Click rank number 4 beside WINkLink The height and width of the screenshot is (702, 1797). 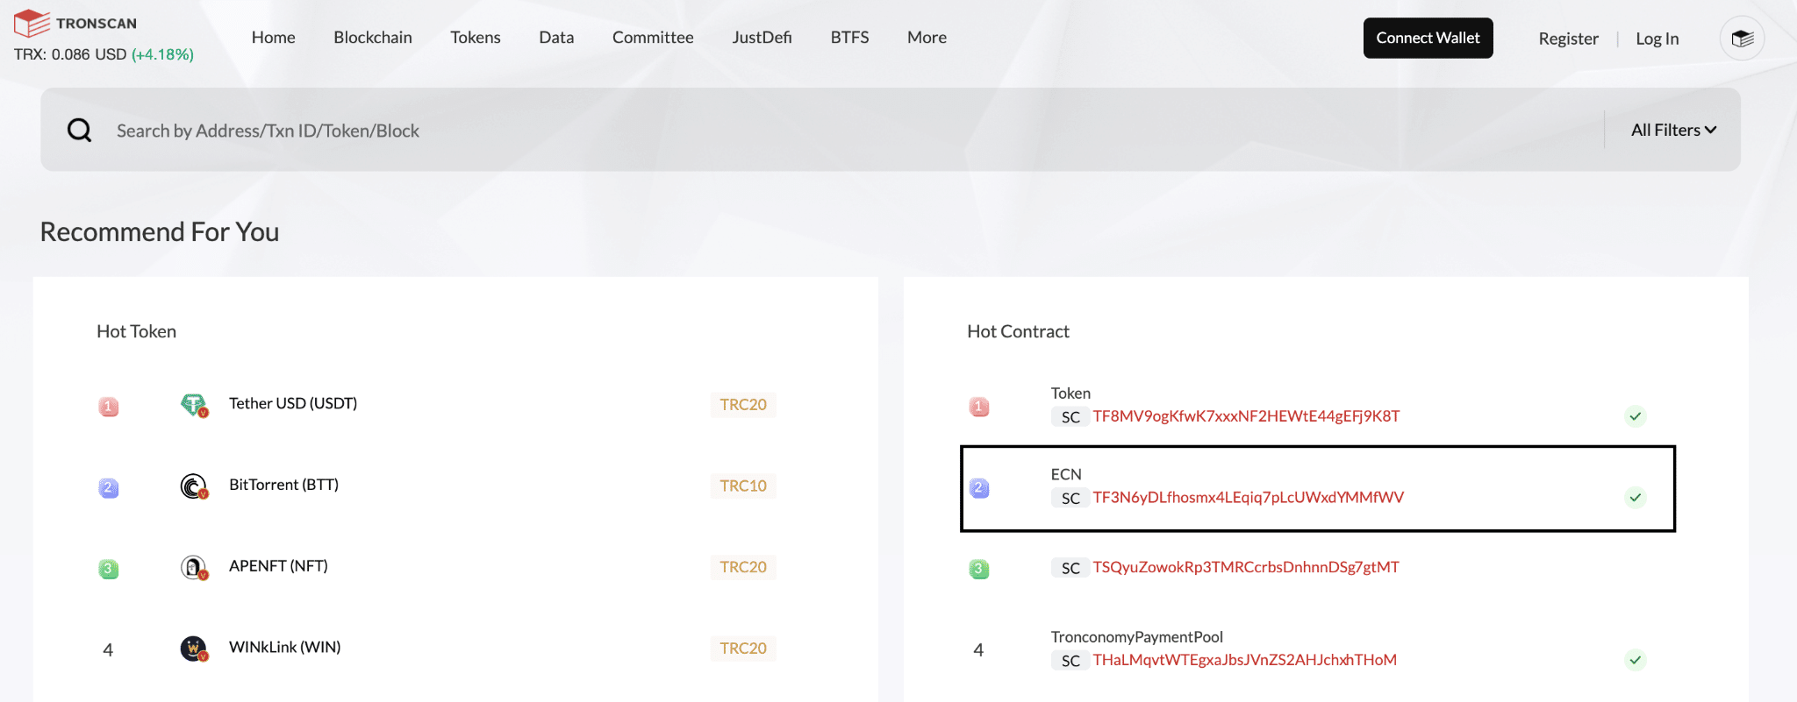pos(108,650)
